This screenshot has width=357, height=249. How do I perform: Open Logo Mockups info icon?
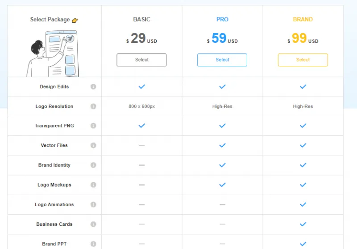pyautogui.click(x=93, y=185)
